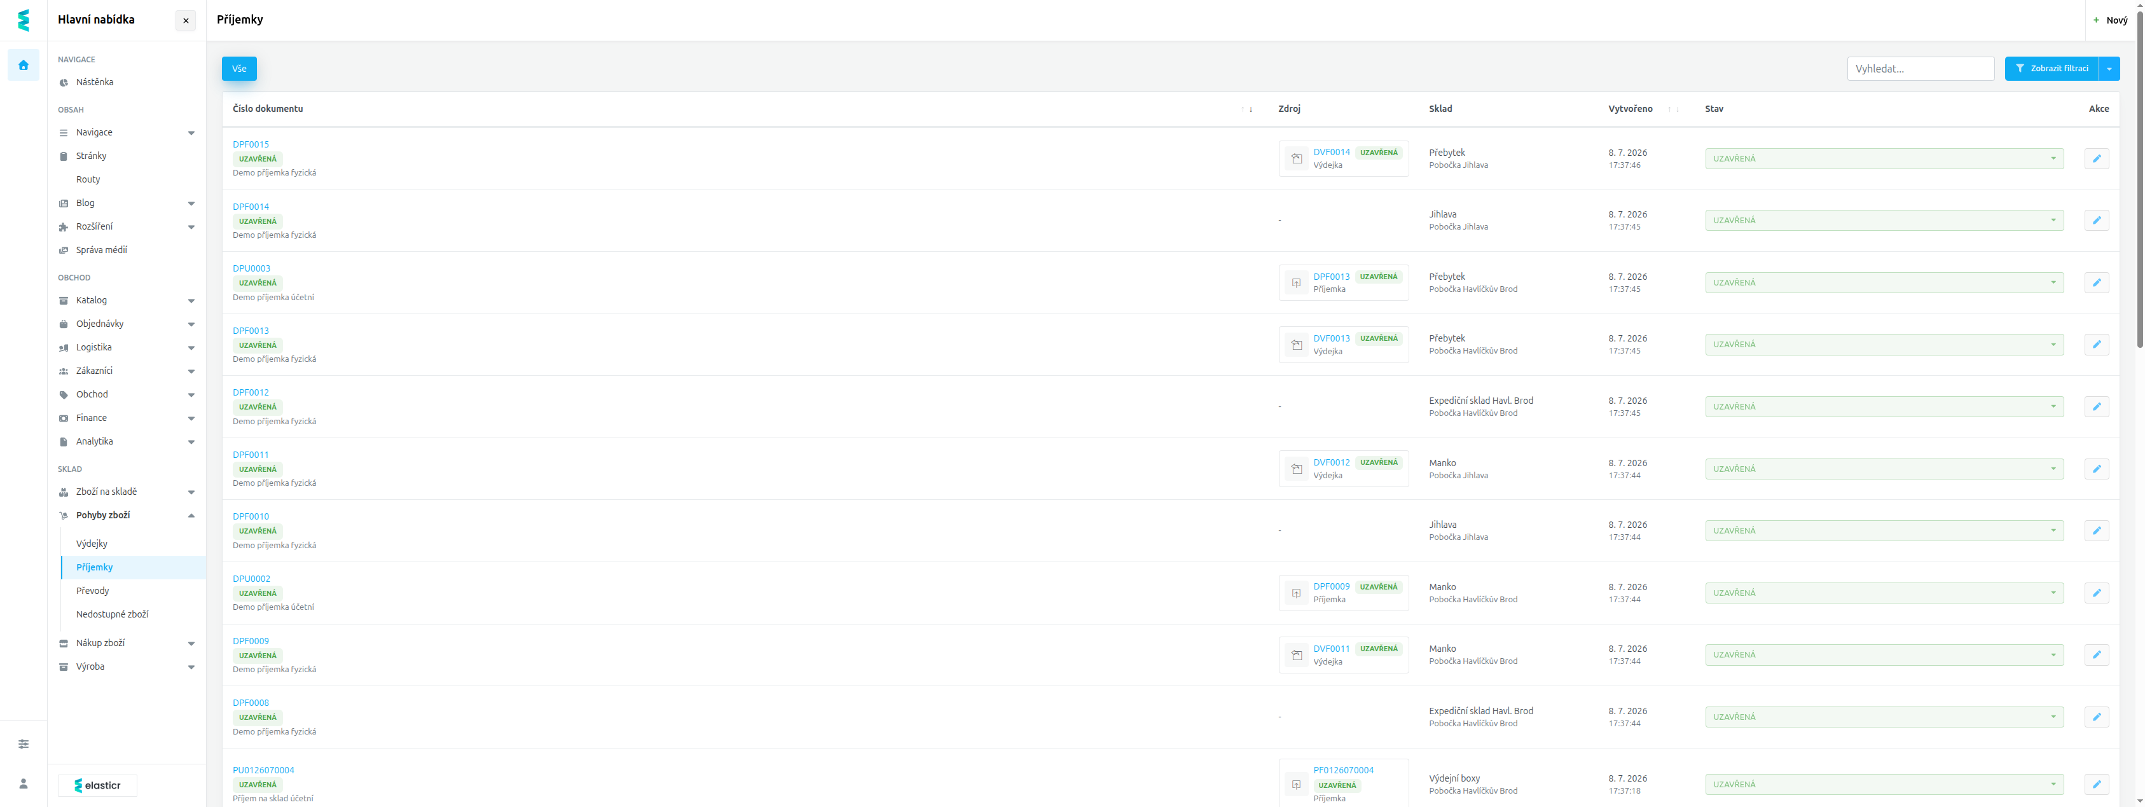Screen dimensions: 2145x807
Task: Open the Stav dropdown for DPF0010
Action: [1884, 530]
